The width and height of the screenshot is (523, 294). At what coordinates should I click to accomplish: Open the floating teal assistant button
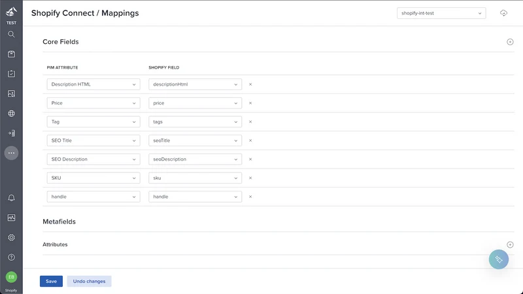pos(499,259)
